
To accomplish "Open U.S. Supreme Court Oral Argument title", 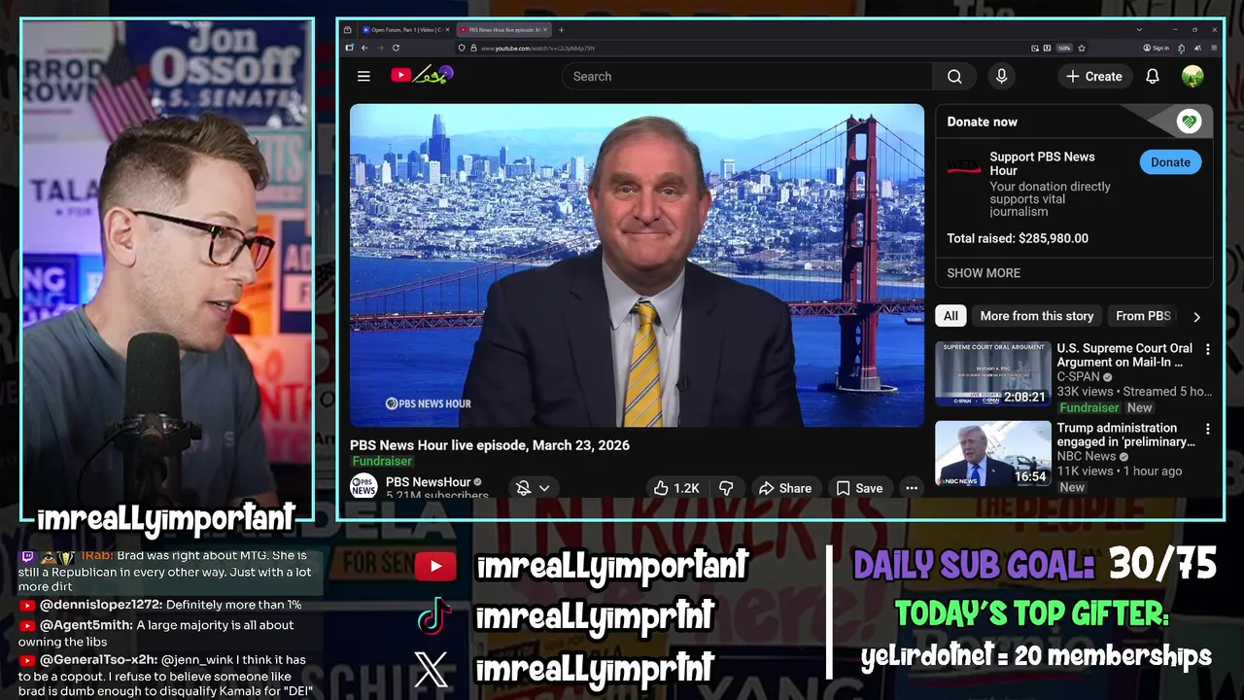I will [x=1124, y=355].
